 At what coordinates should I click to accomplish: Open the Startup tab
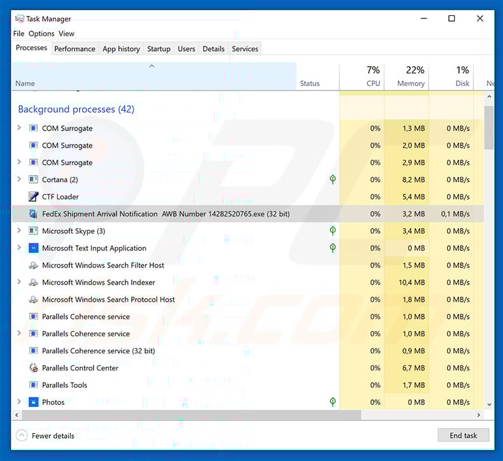159,49
